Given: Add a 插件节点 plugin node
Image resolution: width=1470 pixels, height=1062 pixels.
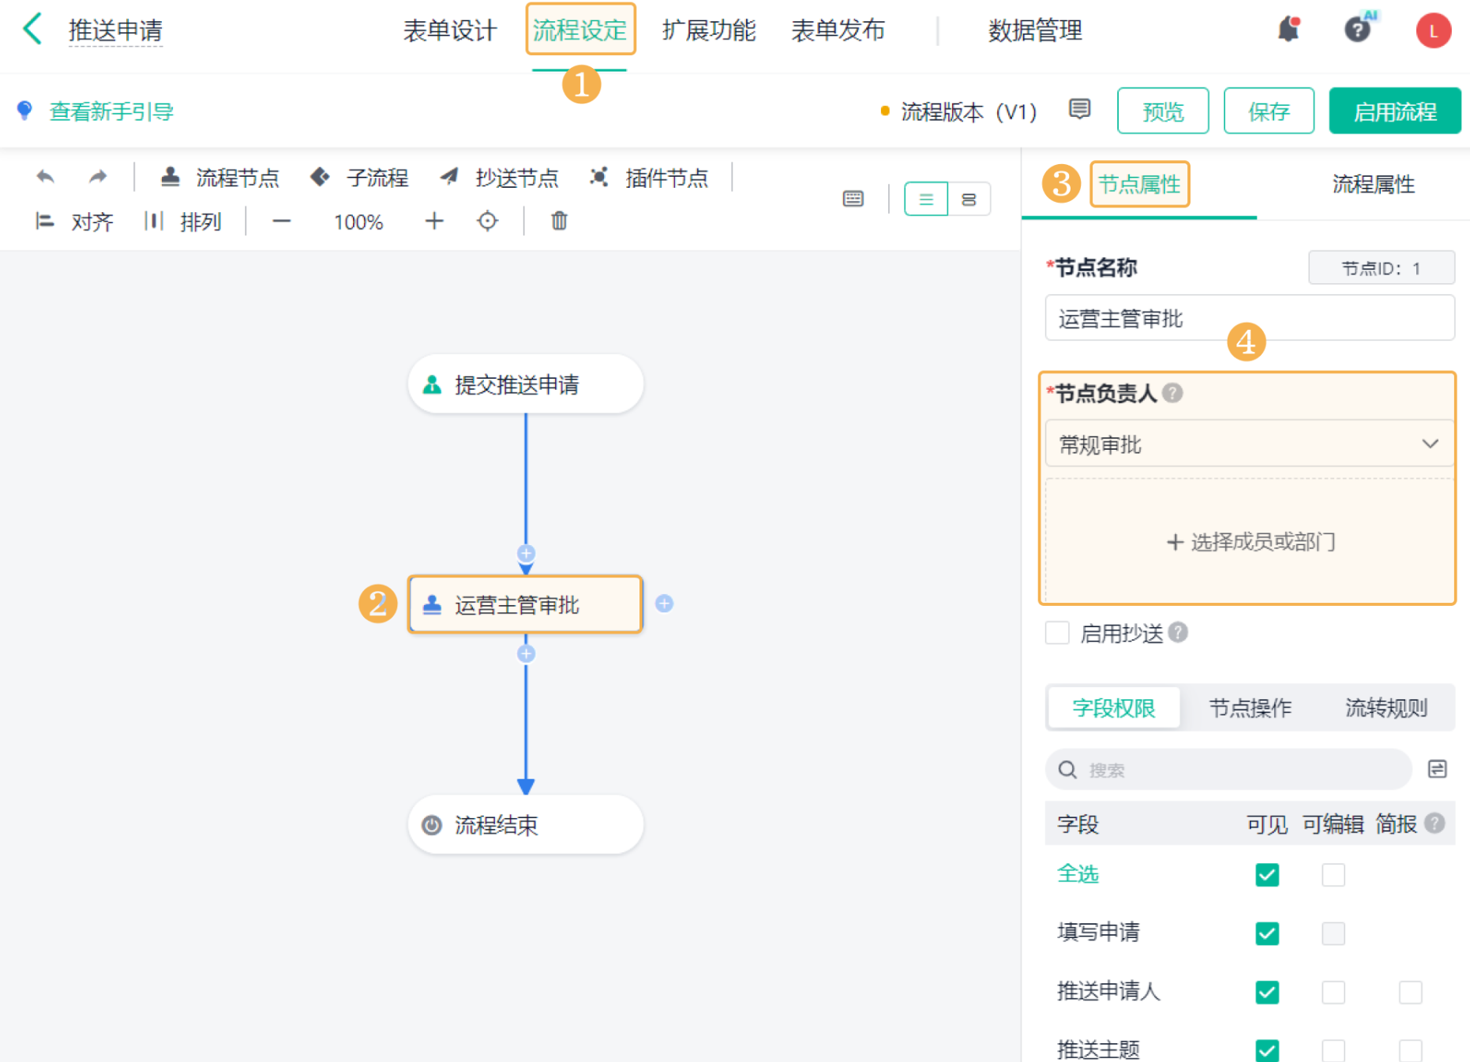Looking at the screenshot, I should coord(649,178).
